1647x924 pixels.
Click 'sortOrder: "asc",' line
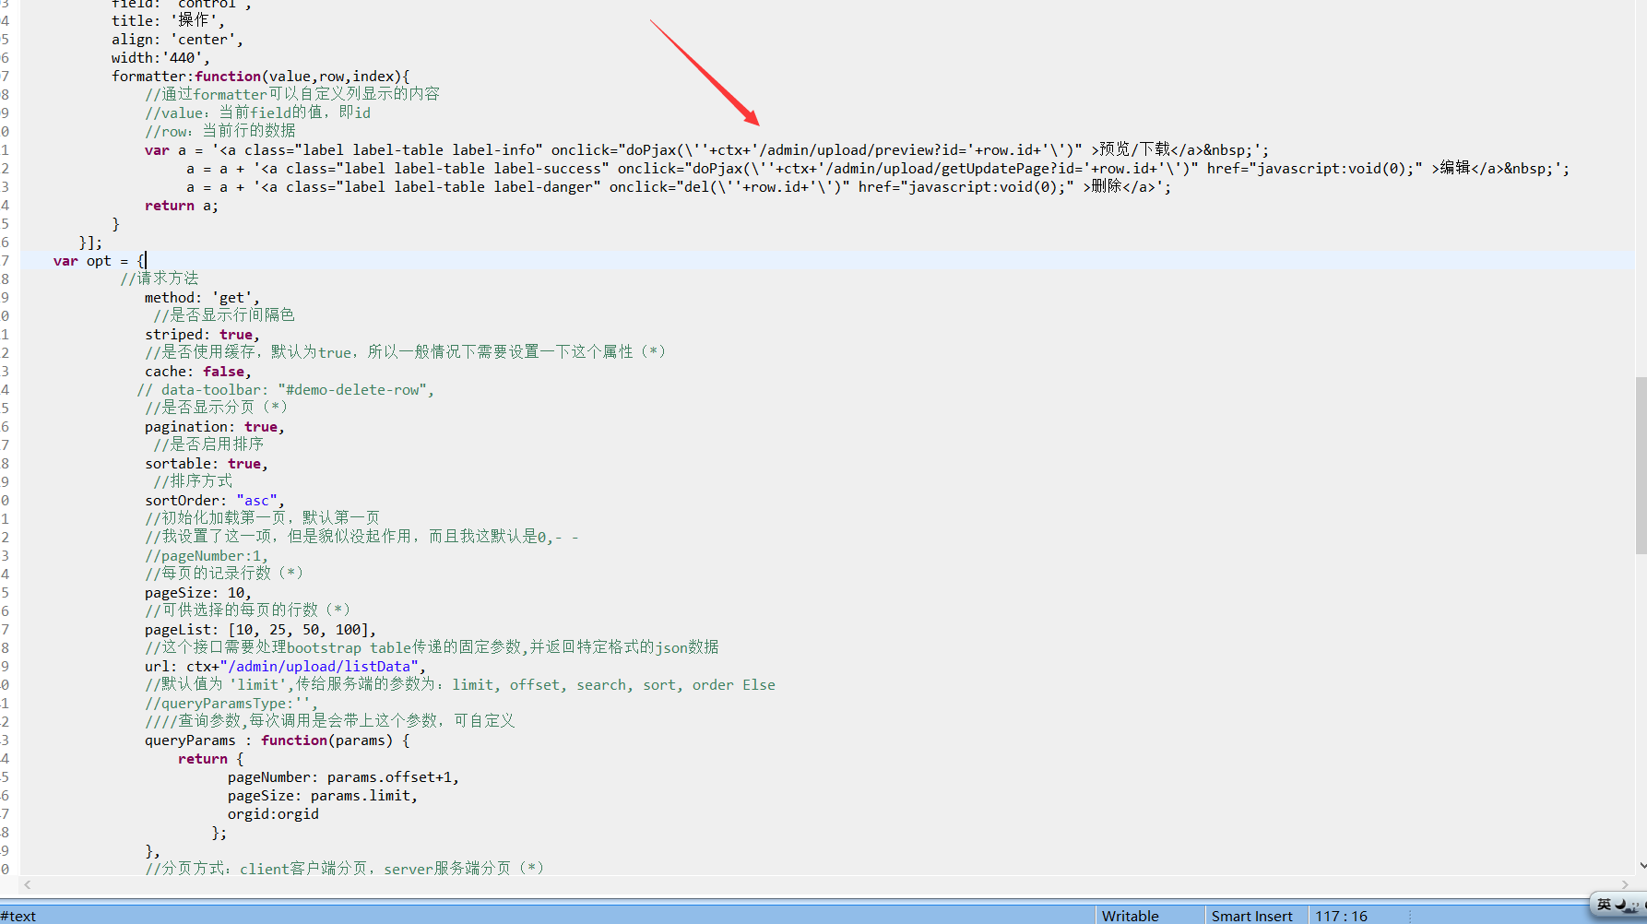pyautogui.click(x=214, y=501)
